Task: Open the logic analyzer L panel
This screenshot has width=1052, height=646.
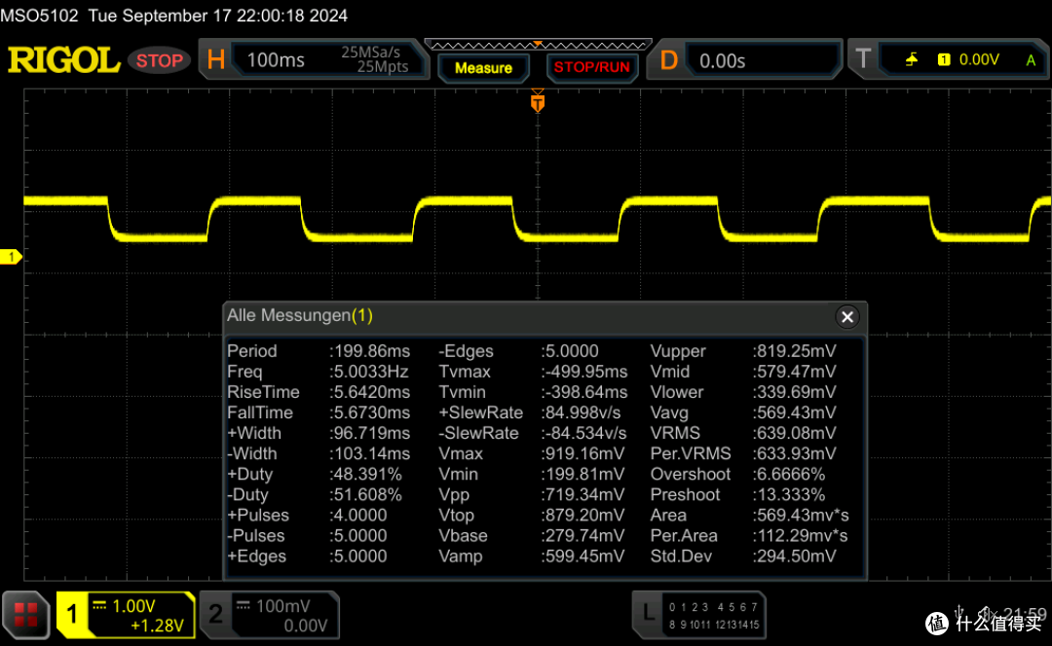Action: (x=699, y=615)
